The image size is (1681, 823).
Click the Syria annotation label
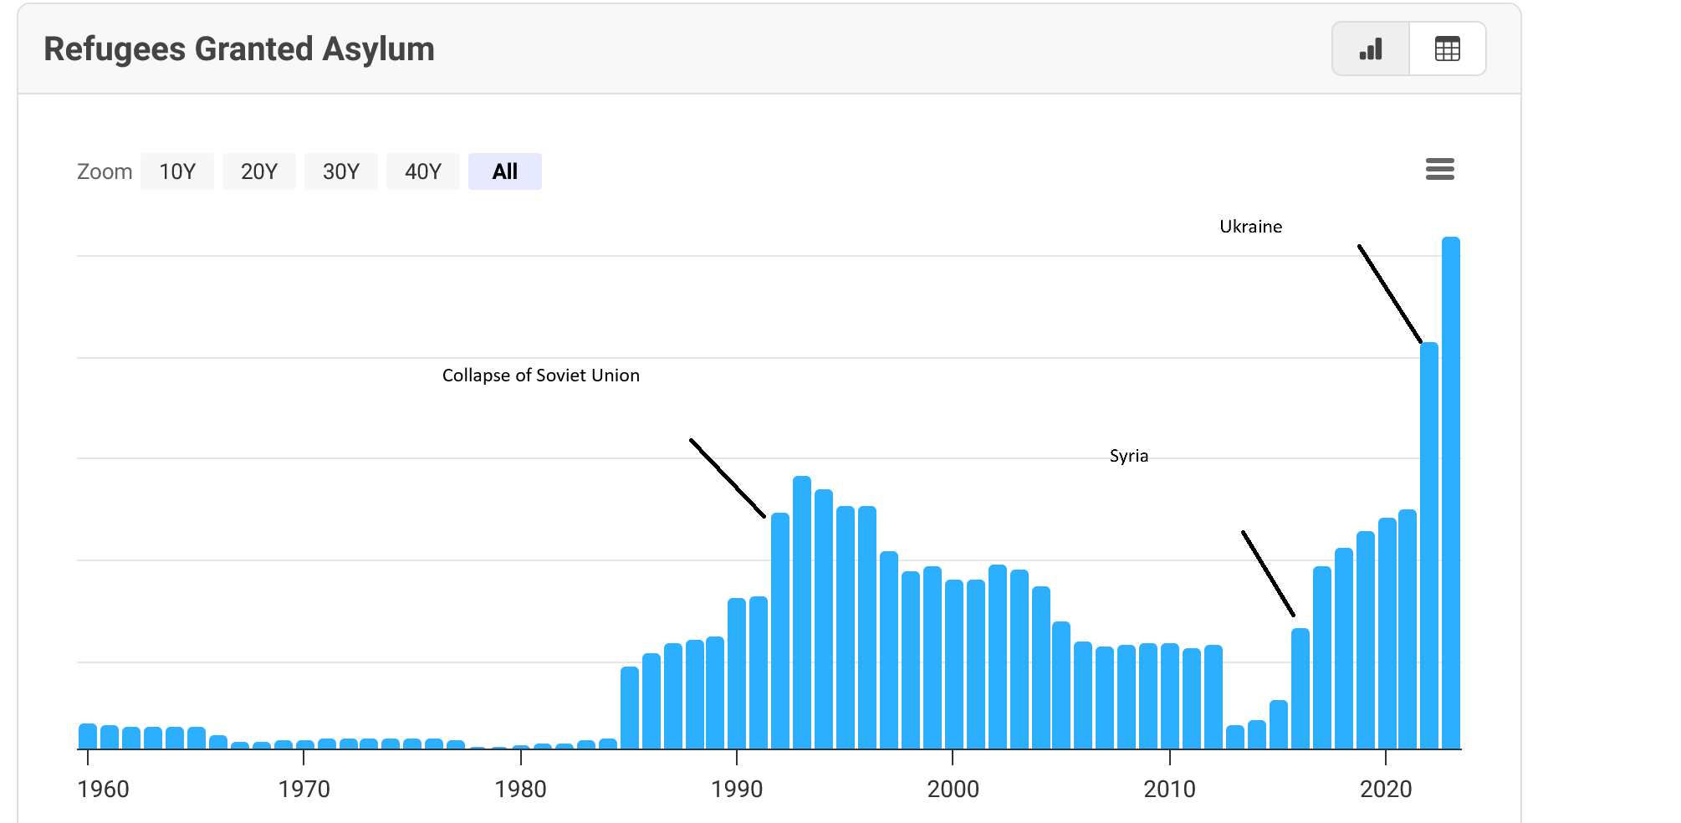[1129, 456]
